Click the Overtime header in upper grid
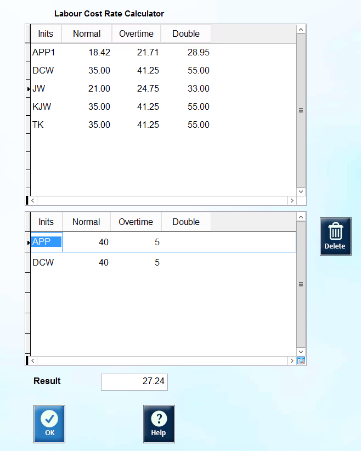The height and width of the screenshot is (451, 361). (x=137, y=33)
